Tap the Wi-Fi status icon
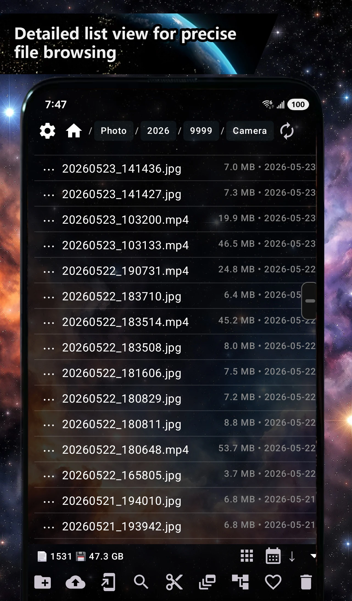Screen dimensions: 352x601 click(268, 104)
